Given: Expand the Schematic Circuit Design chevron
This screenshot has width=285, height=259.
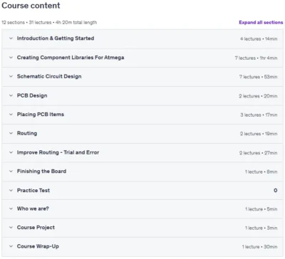Looking at the screenshot, I should (x=11, y=76).
